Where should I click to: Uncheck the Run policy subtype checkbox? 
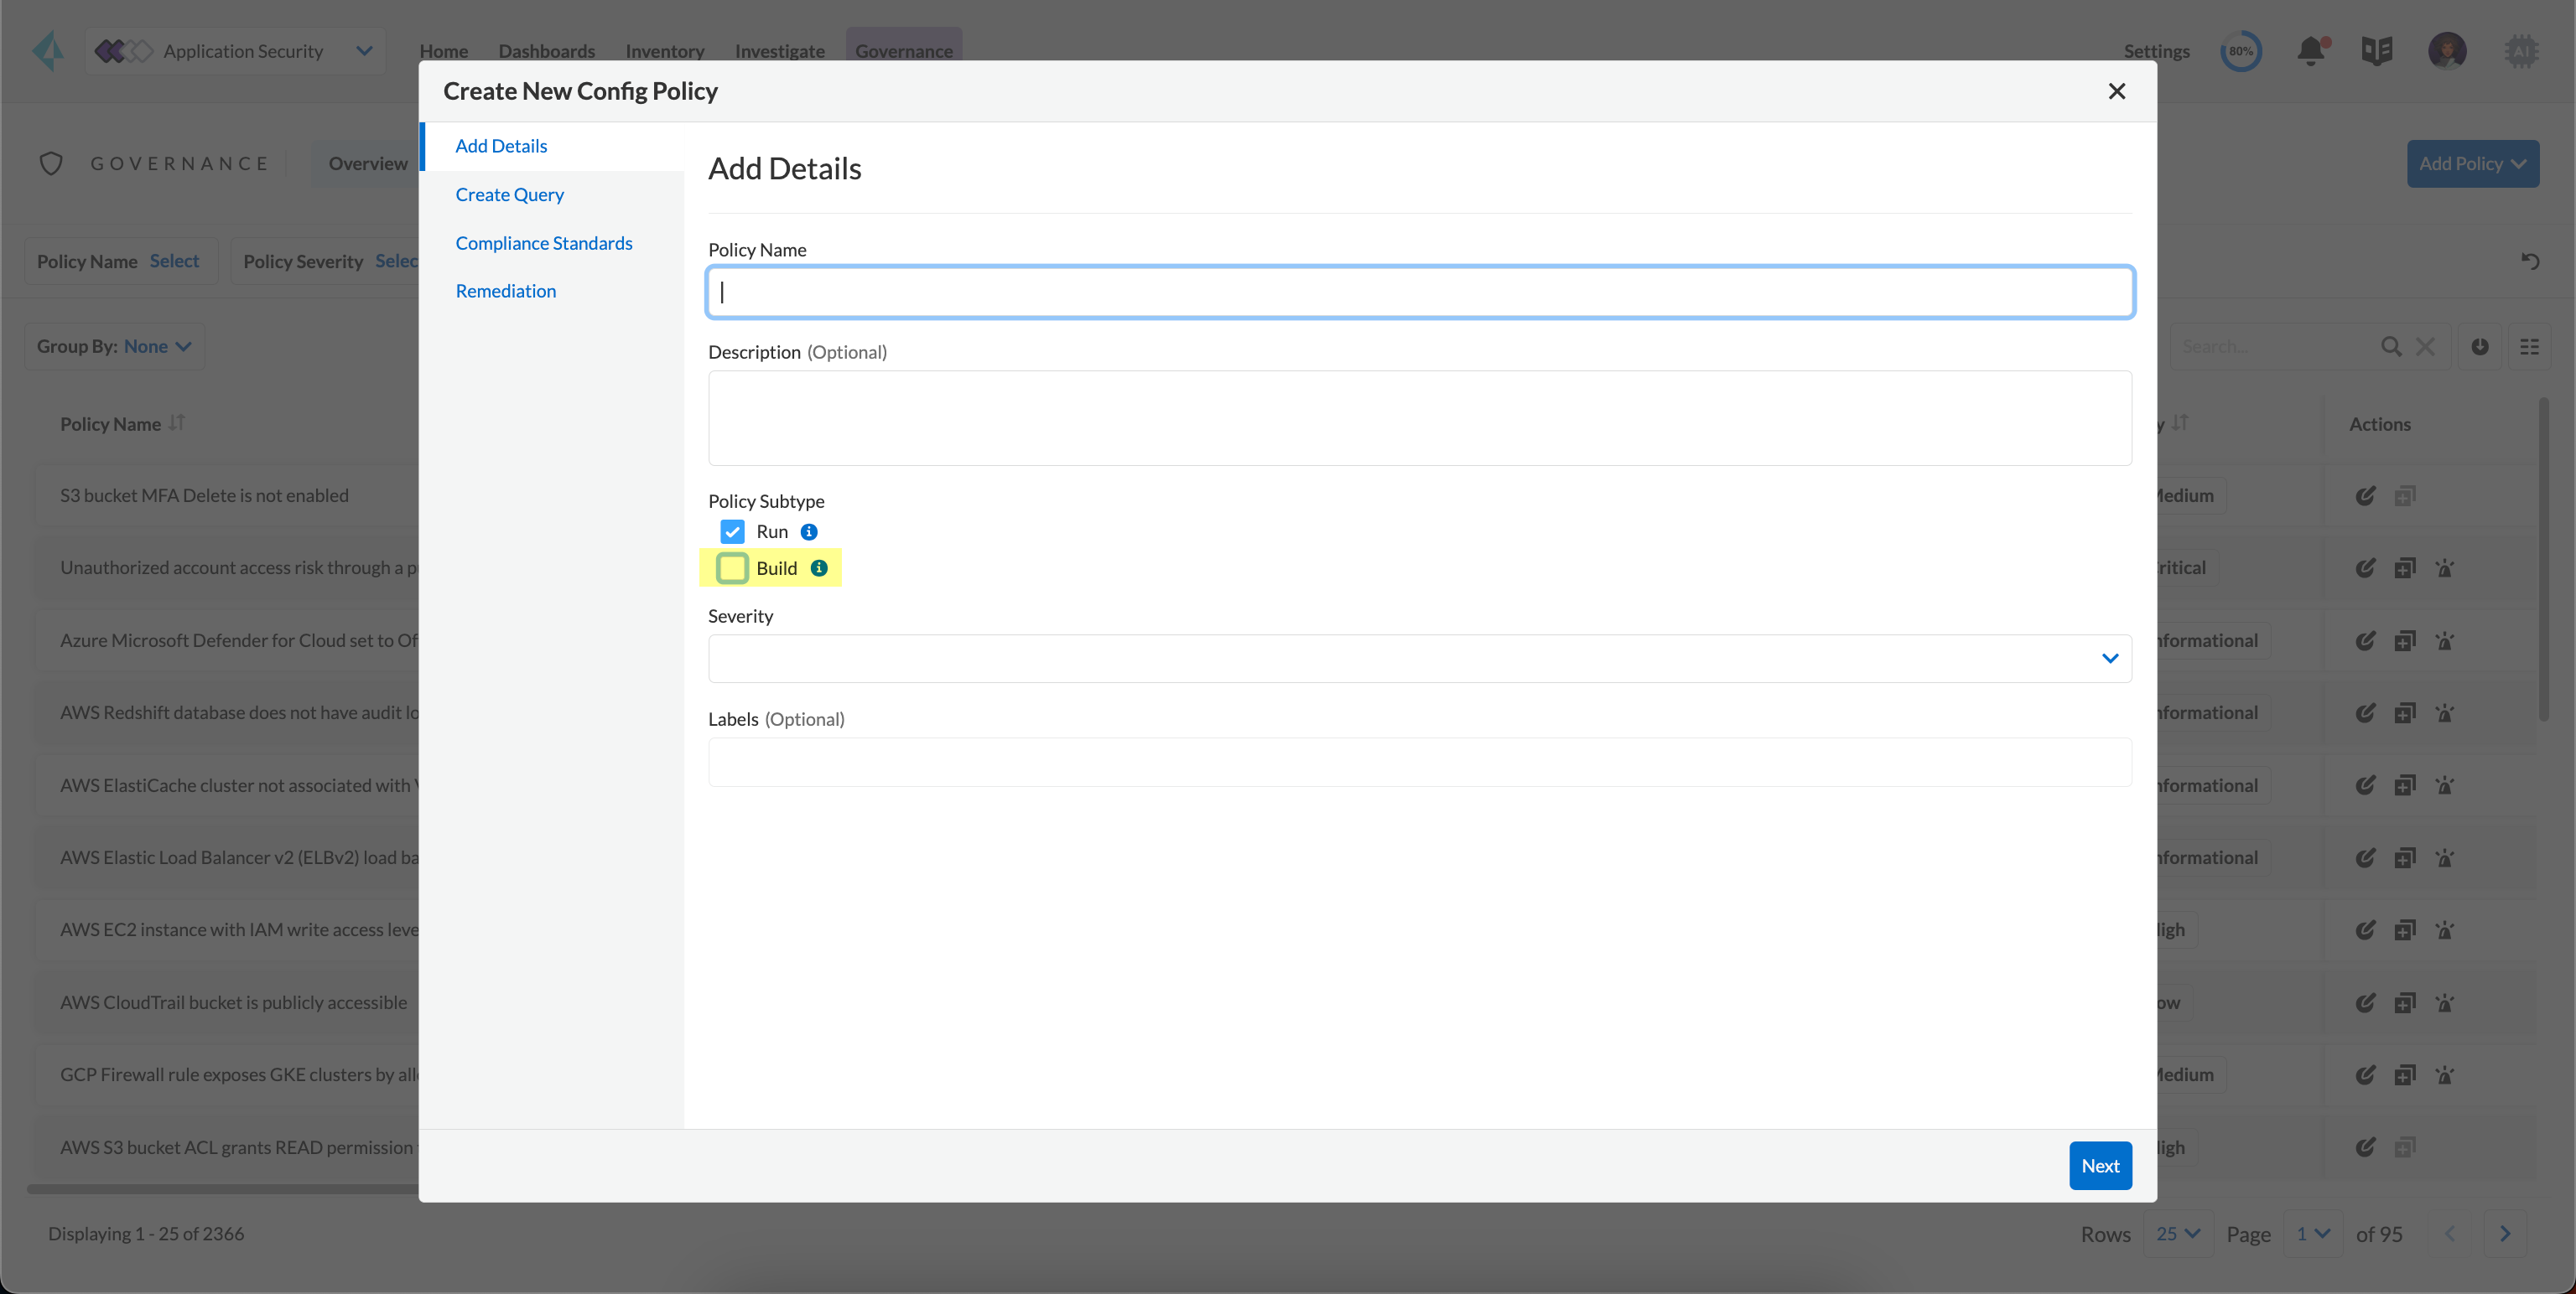pyautogui.click(x=732, y=531)
